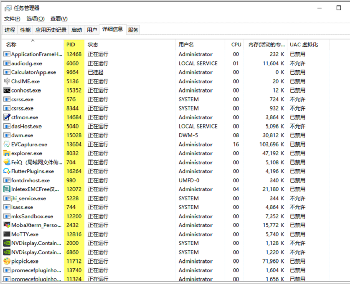
Task: Switch to the 应用历史记录 tab
Action: click(51, 30)
